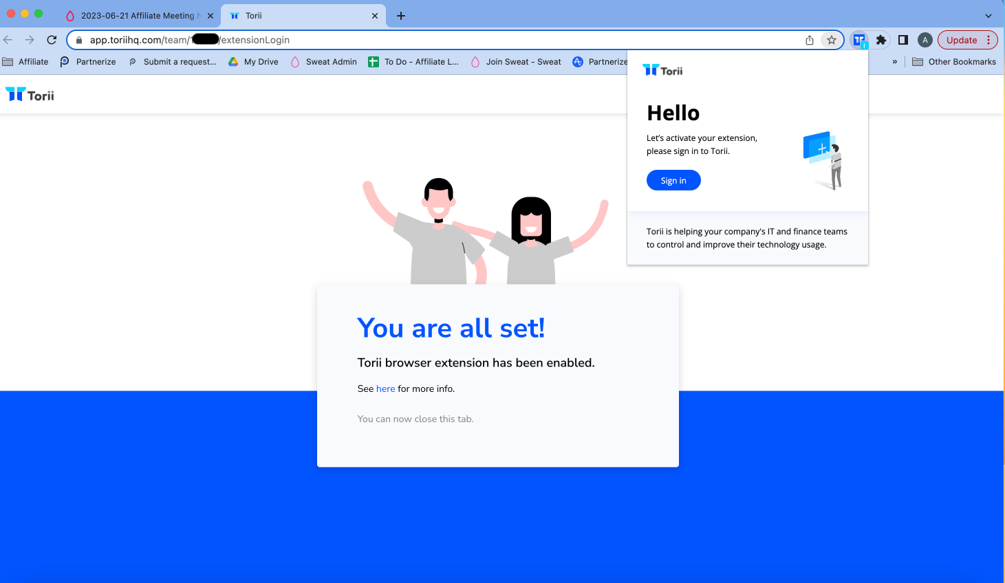Open To Do - Affiliate bookmark
The image size is (1005, 583).
(x=413, y=62)
